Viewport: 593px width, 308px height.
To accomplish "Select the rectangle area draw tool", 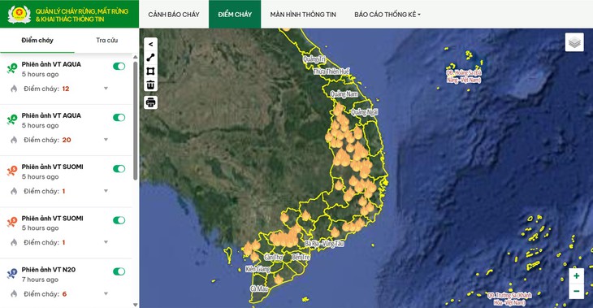I will click(x=150, y=72).
